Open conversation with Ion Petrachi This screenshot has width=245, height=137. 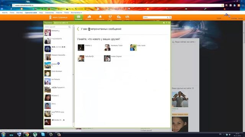point(58,81)
